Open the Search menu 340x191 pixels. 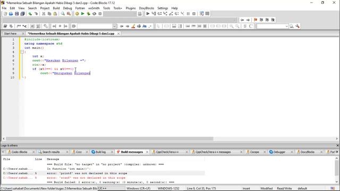pyautogui.click(x=32, y=8)
